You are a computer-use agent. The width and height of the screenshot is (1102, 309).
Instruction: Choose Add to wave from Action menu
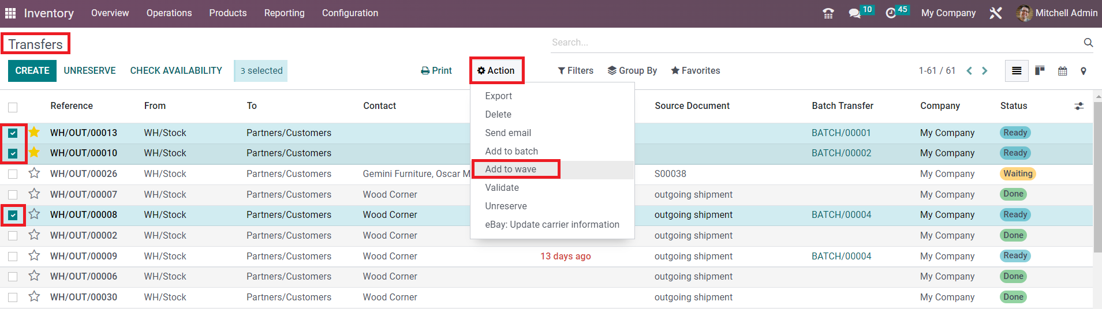510,169
